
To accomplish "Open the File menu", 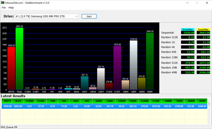I will coord(4,8).
